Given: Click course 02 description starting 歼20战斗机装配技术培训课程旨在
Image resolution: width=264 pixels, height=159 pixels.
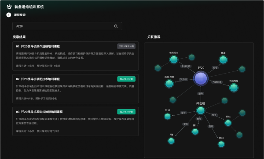Looking at the screenshot, I should pos(75,88).
